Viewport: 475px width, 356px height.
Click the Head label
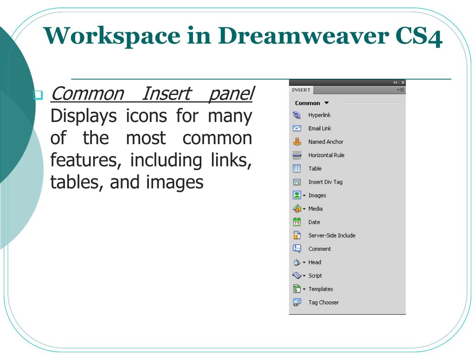[315, 262]
